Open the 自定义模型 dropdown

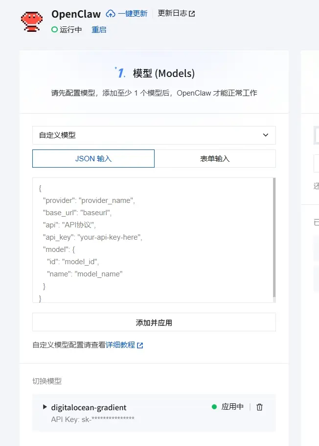(x=154, y=135)
